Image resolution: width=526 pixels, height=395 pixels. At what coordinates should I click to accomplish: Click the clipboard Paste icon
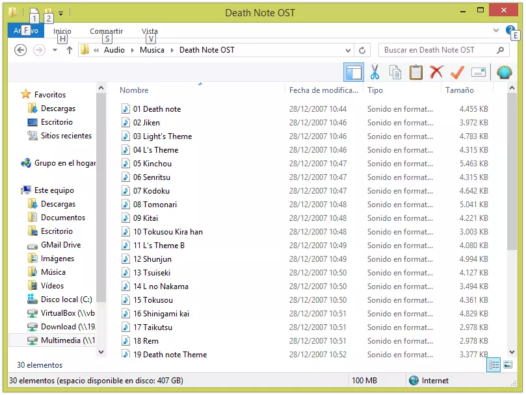point(415,72)
